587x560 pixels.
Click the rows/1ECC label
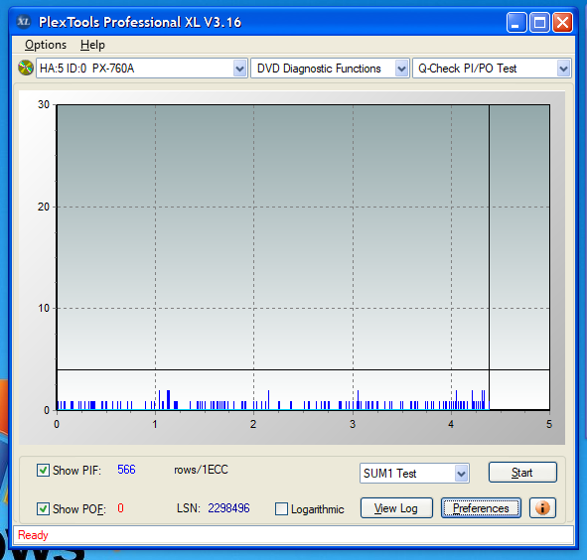201,470
